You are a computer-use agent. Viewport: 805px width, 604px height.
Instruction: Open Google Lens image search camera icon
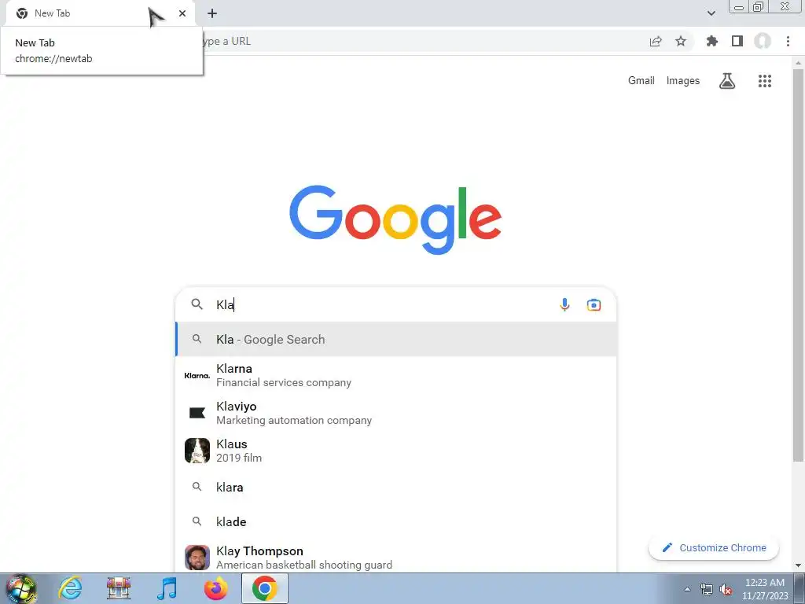click(594, 304)
